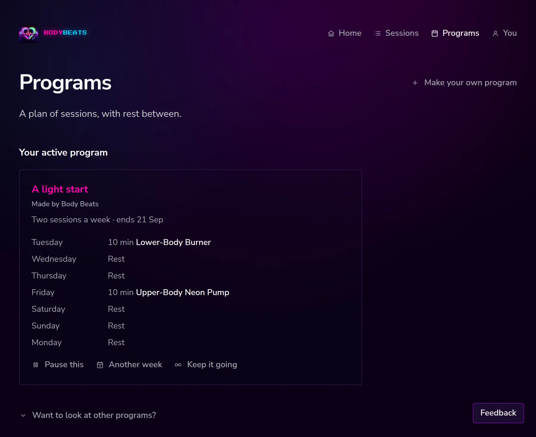Expand the chevron for other programs

23,415
